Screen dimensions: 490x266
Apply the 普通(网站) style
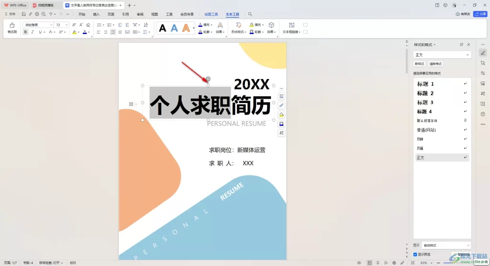pos(442,130)
